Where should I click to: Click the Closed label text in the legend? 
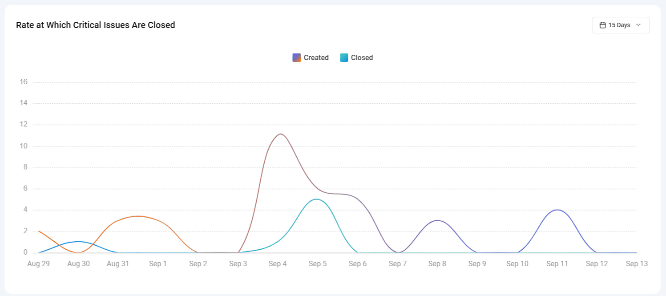(361, 57)
